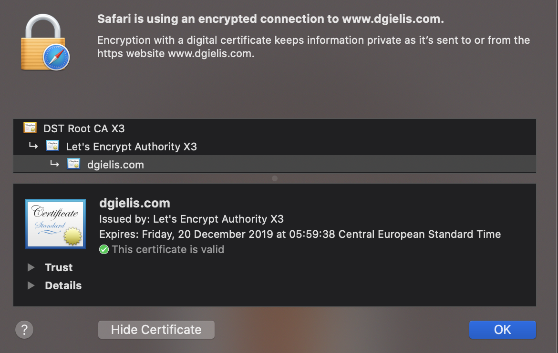Screen dimensions: 558x353
Task: Click the Expires date line
Action: pos(300,234)
